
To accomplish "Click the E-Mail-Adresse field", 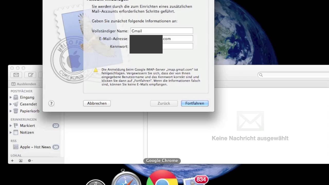I will [x=162, y=39].
